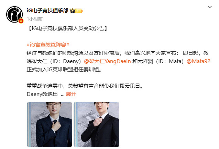
Task: Click the paragraph starting 经过与教练们
Action: 118,61
